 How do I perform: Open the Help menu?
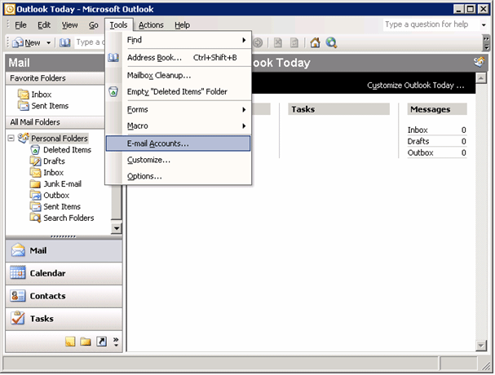click(x=182, y=25)
